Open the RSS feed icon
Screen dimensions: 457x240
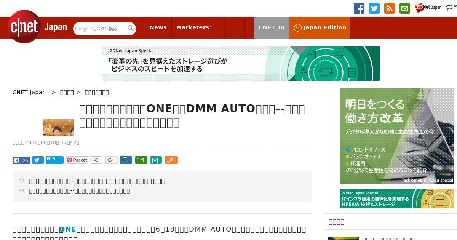(390, 8)
